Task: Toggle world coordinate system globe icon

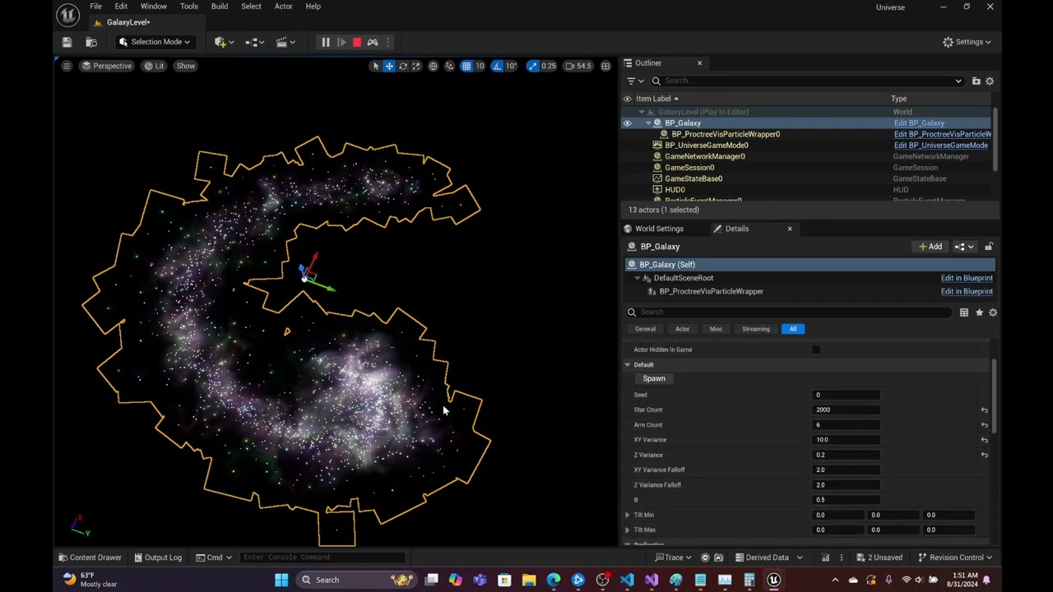Action: [x=433, y=66]
